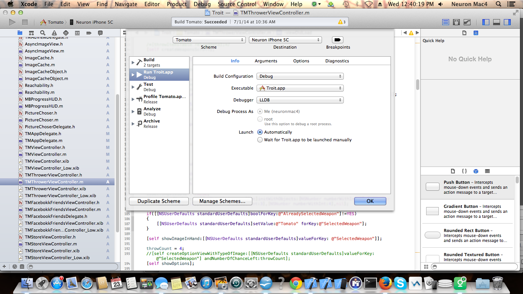Select the Automatically launch radio button

260,132
